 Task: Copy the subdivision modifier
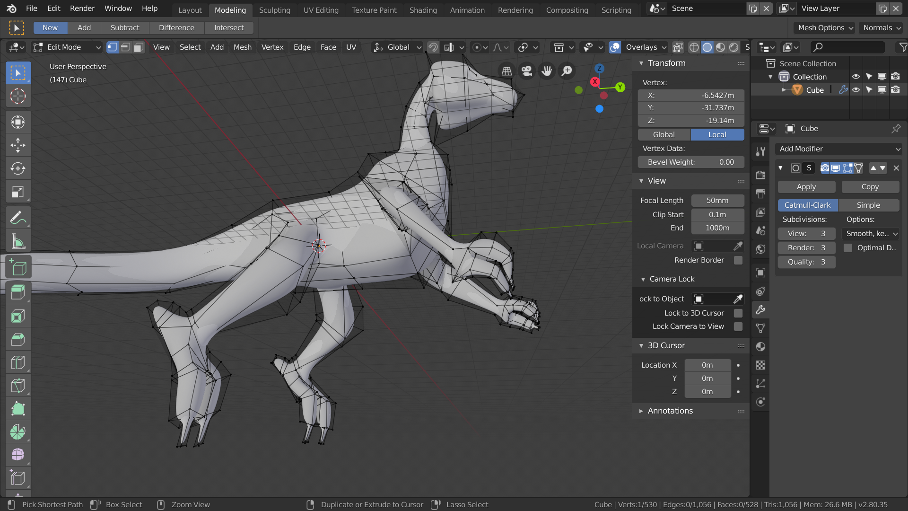(x=870, y=187)
